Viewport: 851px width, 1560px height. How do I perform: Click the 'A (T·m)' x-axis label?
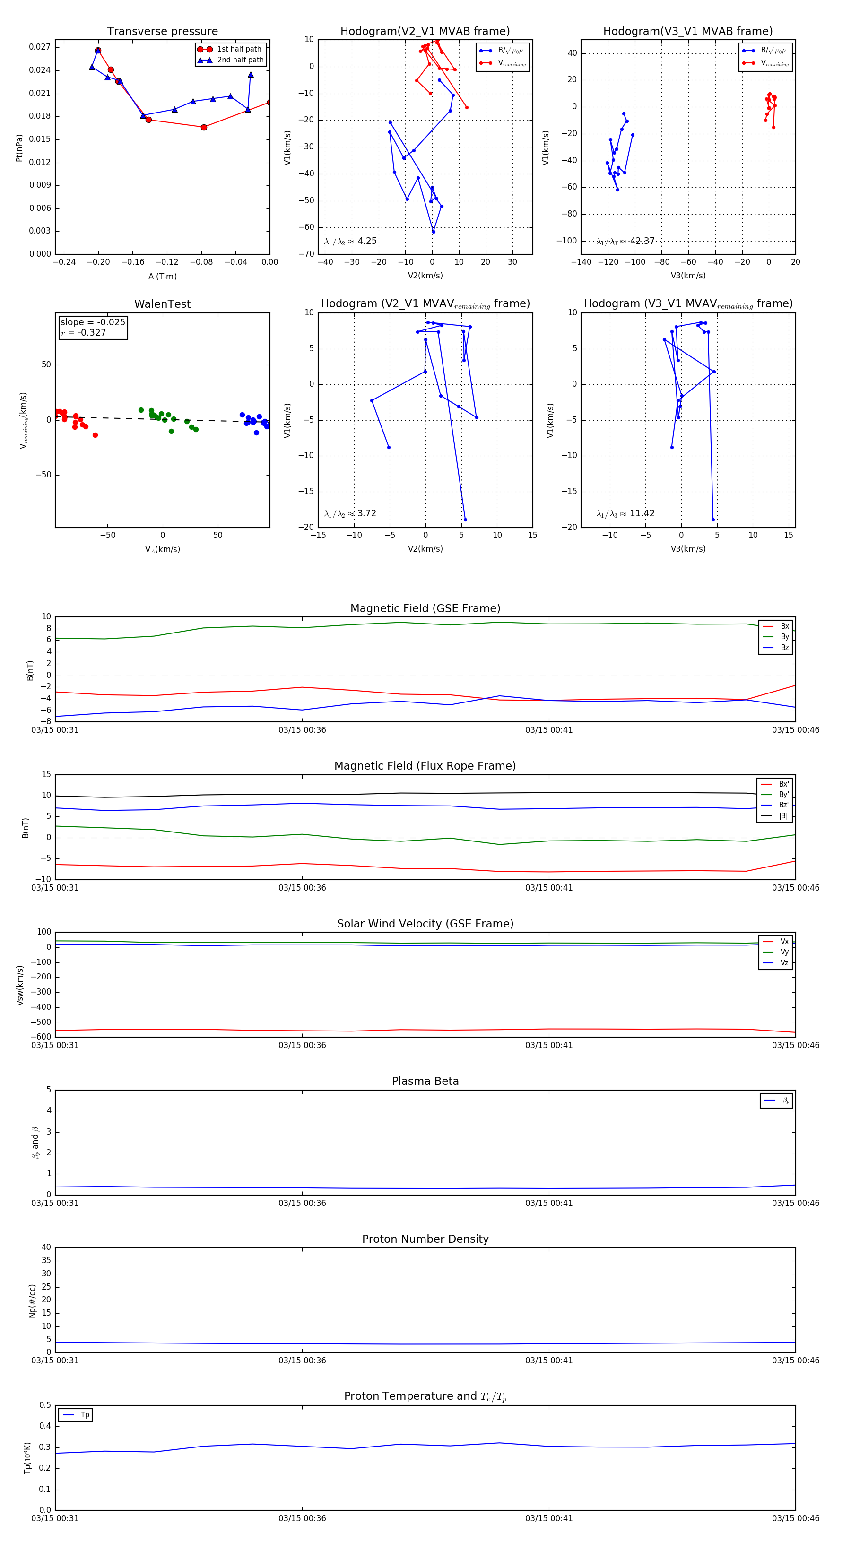pyautogui.click(x=162, y=277)
